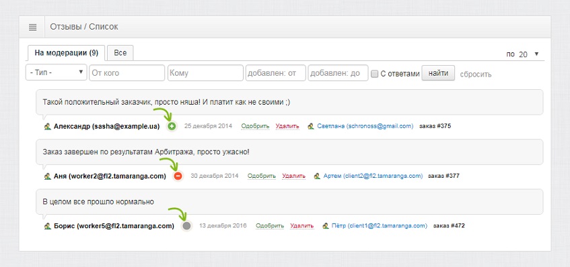The width and height of the screenshot is (570, 267).
Task: Click date '30 декабря 2014'
Action: click(x=215, y=176)
